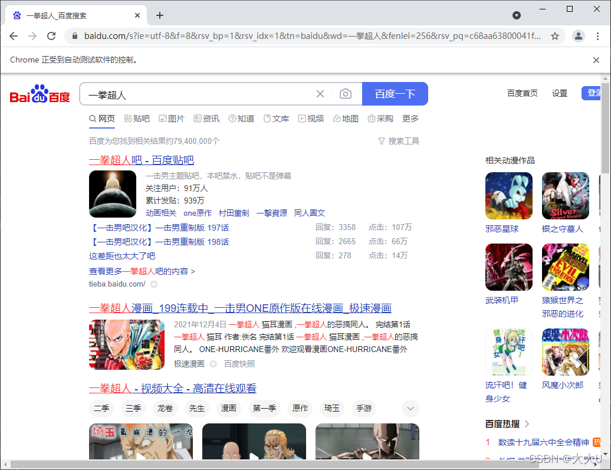Open 一拳超人 - 视频大全 result title

(173, 389)
